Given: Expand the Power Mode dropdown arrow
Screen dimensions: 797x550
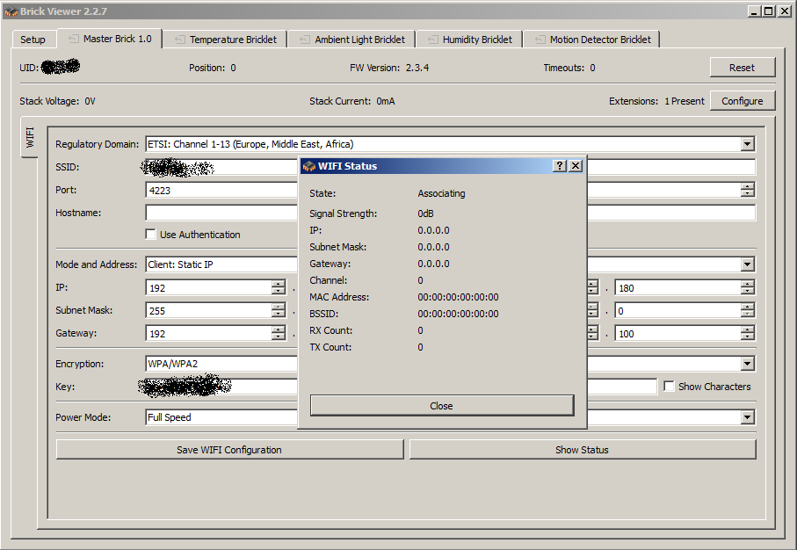Looking at the screenshot, I should point(747,417).
